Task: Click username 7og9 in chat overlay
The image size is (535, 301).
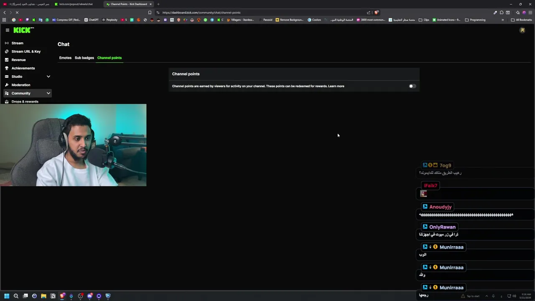Action: click(x=446, y=166)
